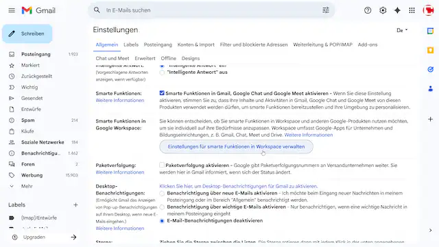Switch to the Labels tab

(x=131, y=44)
